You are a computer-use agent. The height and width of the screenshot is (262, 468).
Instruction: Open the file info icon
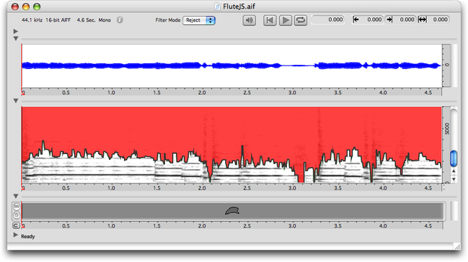coord(120,20)
